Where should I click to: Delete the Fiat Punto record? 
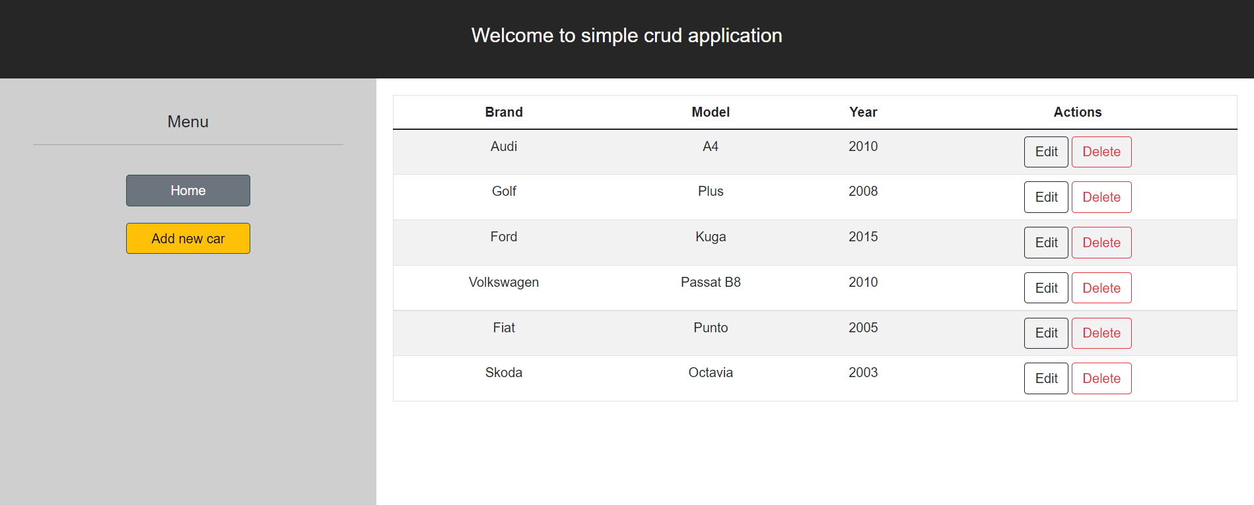pos(1101,333)
